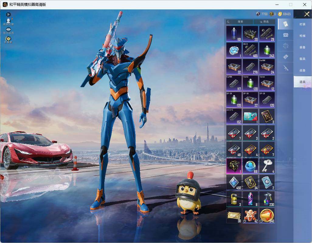Click the Mk14 spring item (465)
Image resolution: width=312 pixels, height=243 pixels.
[x=250, y=50]
